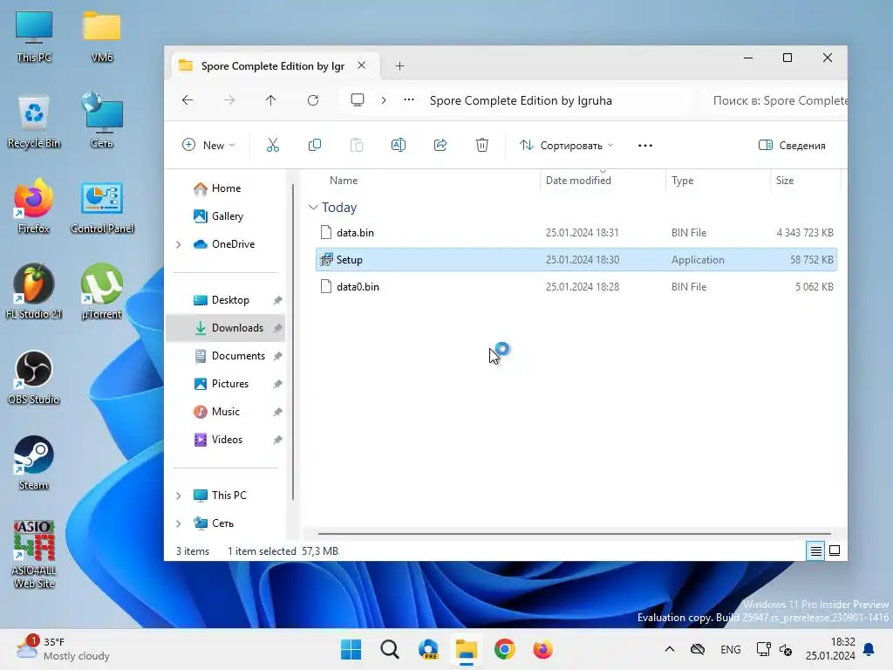
Task: Click the PC monitor icon in address bar
Action: [x=357, y=100]
